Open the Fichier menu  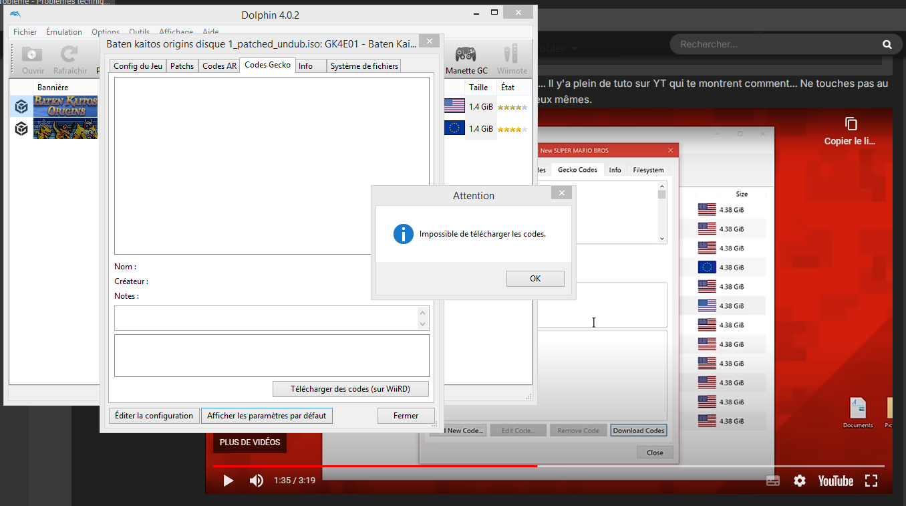25,31
